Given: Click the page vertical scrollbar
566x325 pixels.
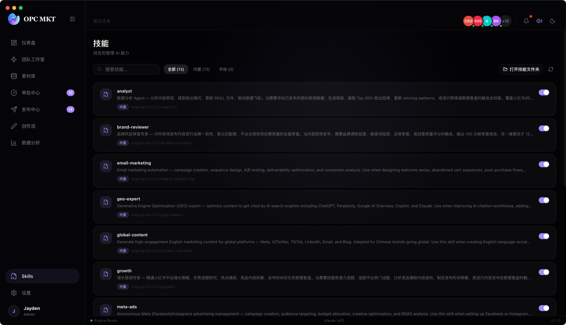Looking at the screenshot, I should tap(564, 108).
